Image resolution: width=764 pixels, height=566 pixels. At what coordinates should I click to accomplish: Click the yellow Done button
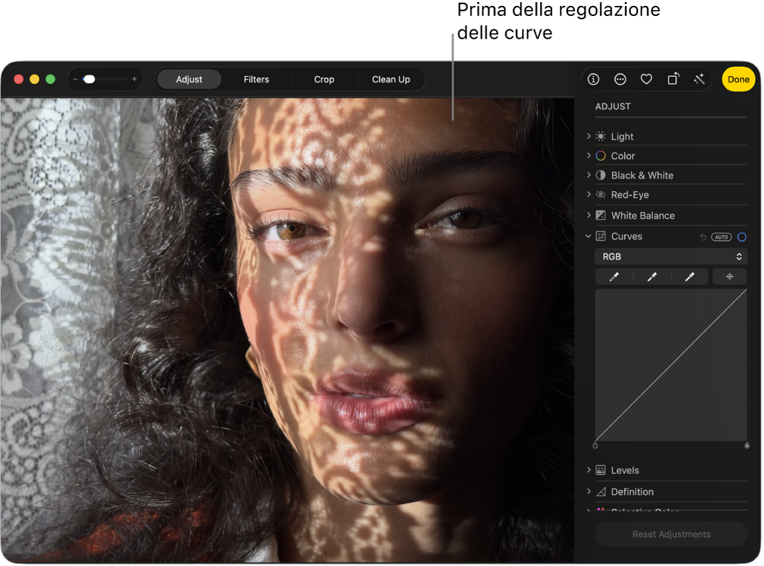738,79
